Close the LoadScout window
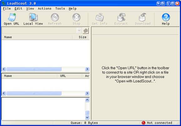This screenshot has height=126, width=181. [178, 3]
